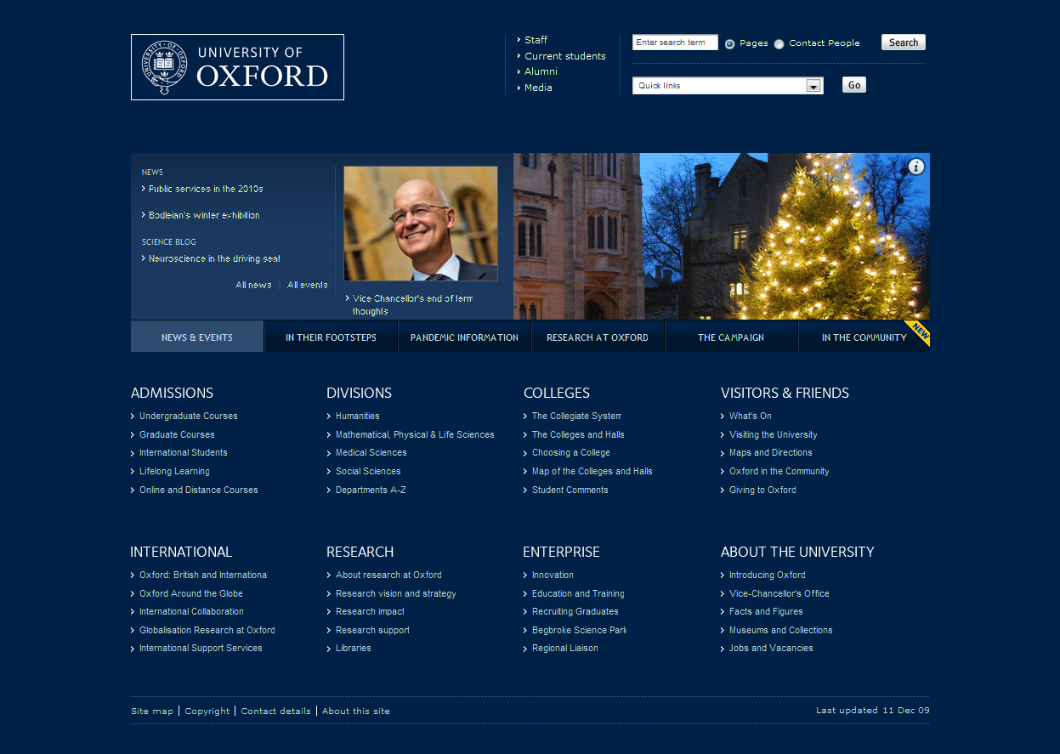
Task: Open Innovation link under Enterprise
Action: [x=553, y=575]
